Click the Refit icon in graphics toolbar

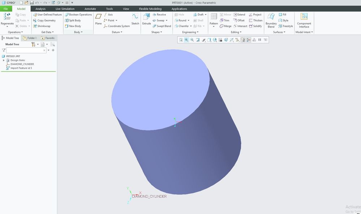(x=181, y=40)
